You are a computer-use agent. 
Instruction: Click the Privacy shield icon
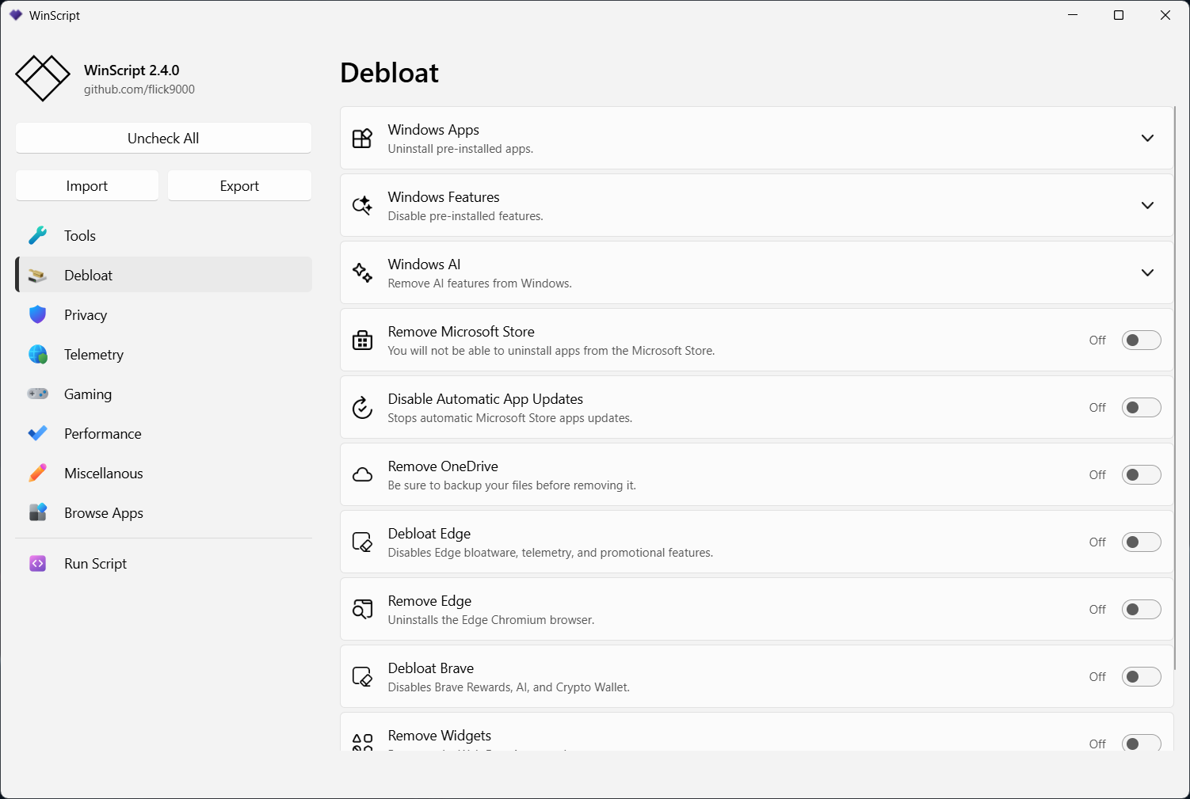coord(37,315)
